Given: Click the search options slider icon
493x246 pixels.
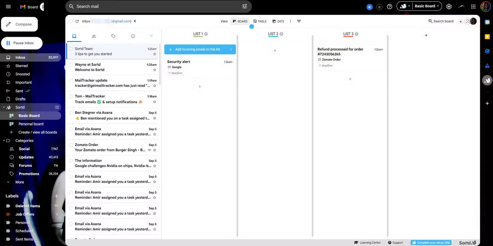Looking at the screenshot, I should pos(244,6).
